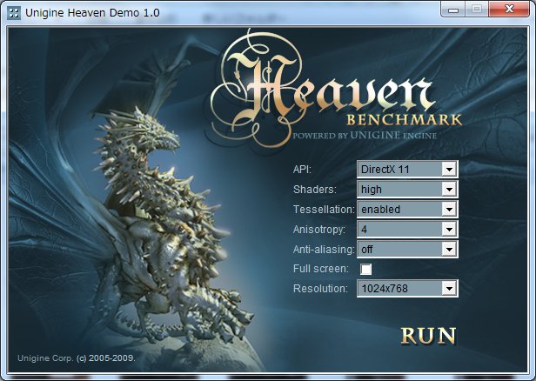Click the Anti-aliasing label text
536x381 pixels.
pos(324,250)
